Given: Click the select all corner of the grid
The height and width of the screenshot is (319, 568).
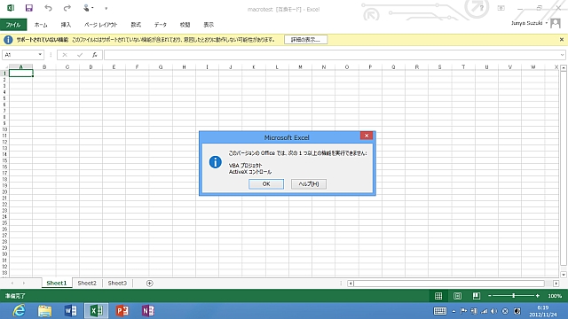Looking at the screenshot, I should 4,67.
